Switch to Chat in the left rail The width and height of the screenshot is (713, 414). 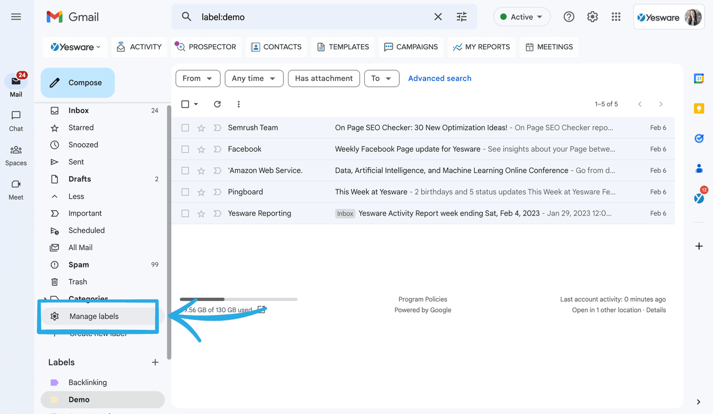click(16, 119)
